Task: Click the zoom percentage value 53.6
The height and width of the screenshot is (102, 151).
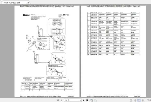Action: pyautogui.click(x=149, y=100)
